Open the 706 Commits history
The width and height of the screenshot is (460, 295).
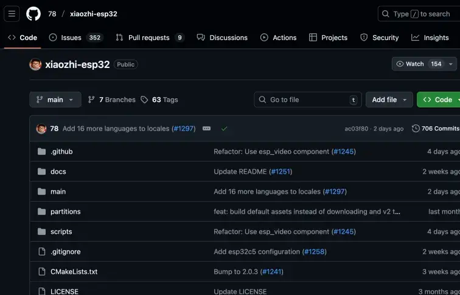436,129
